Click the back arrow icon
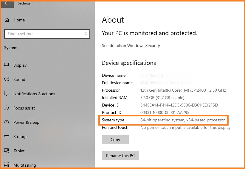 pos(7,3)
